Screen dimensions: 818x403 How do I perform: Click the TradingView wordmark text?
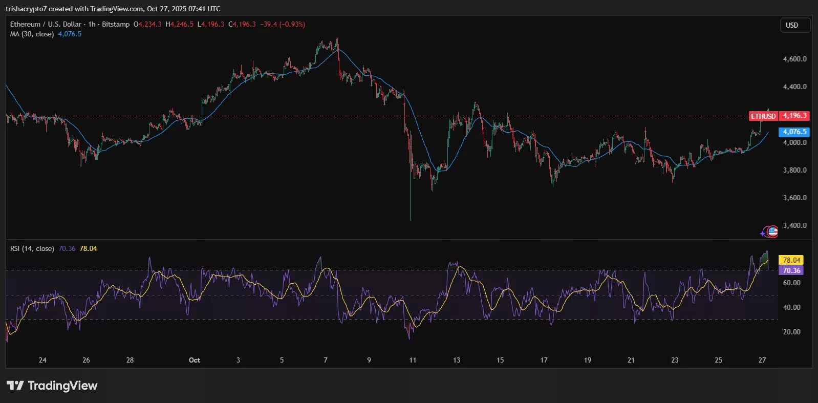[62, 386]
